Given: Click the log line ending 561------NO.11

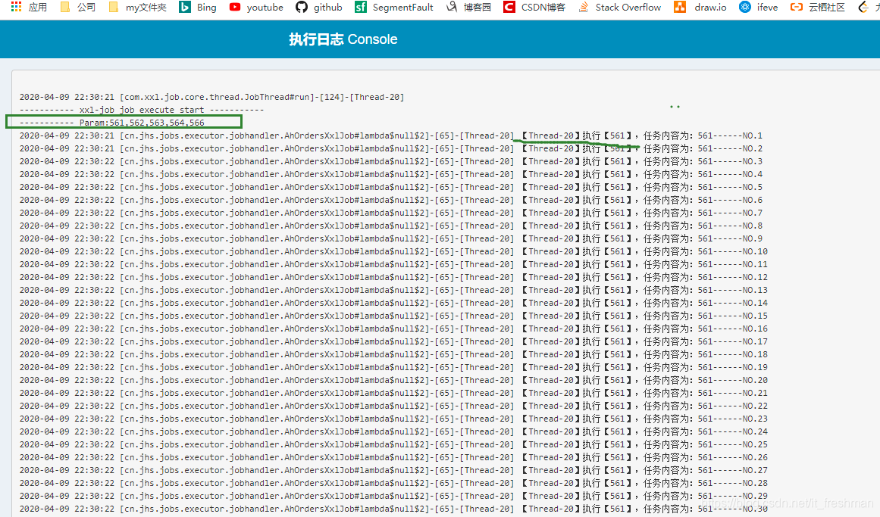Looking at the screenshot, I should (393, 265).
